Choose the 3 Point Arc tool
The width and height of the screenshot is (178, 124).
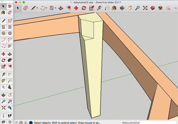[10, 40]
